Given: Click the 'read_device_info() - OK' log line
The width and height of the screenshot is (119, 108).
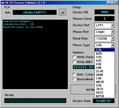Looking at the screenshot, I should click(x=18, y=24).
